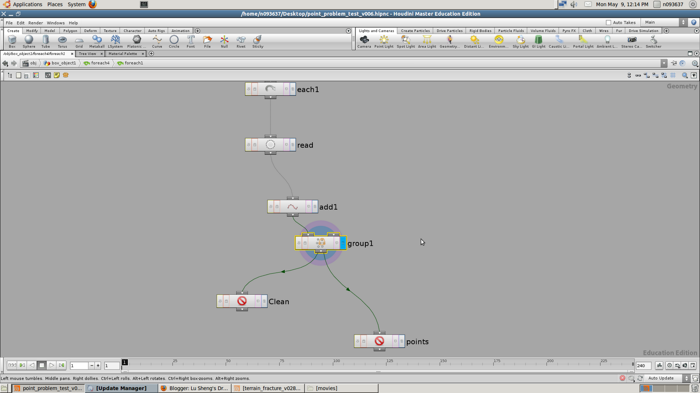
Task: Add a Stereo Camera from the shelf
Action: point(632,41)
